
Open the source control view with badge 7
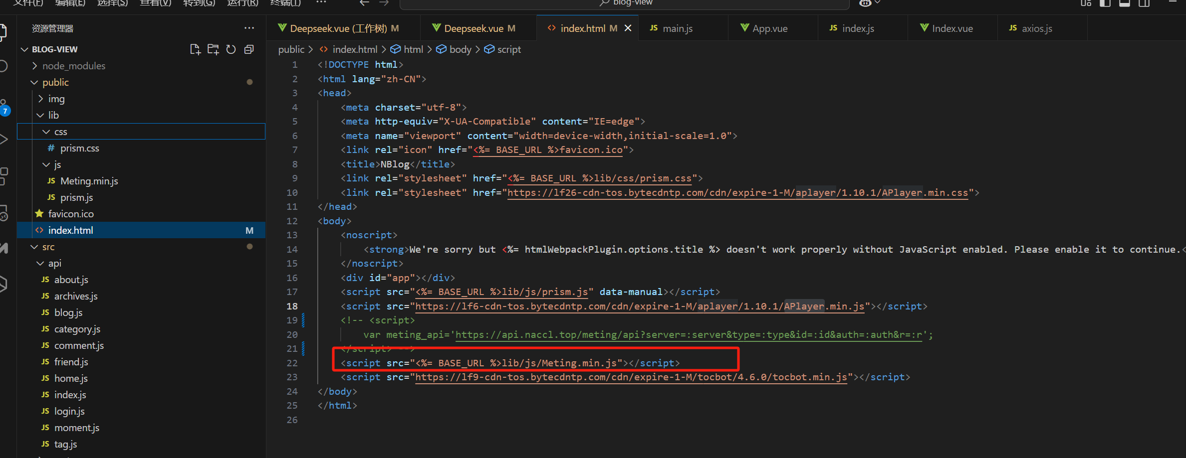coord(4,107)
